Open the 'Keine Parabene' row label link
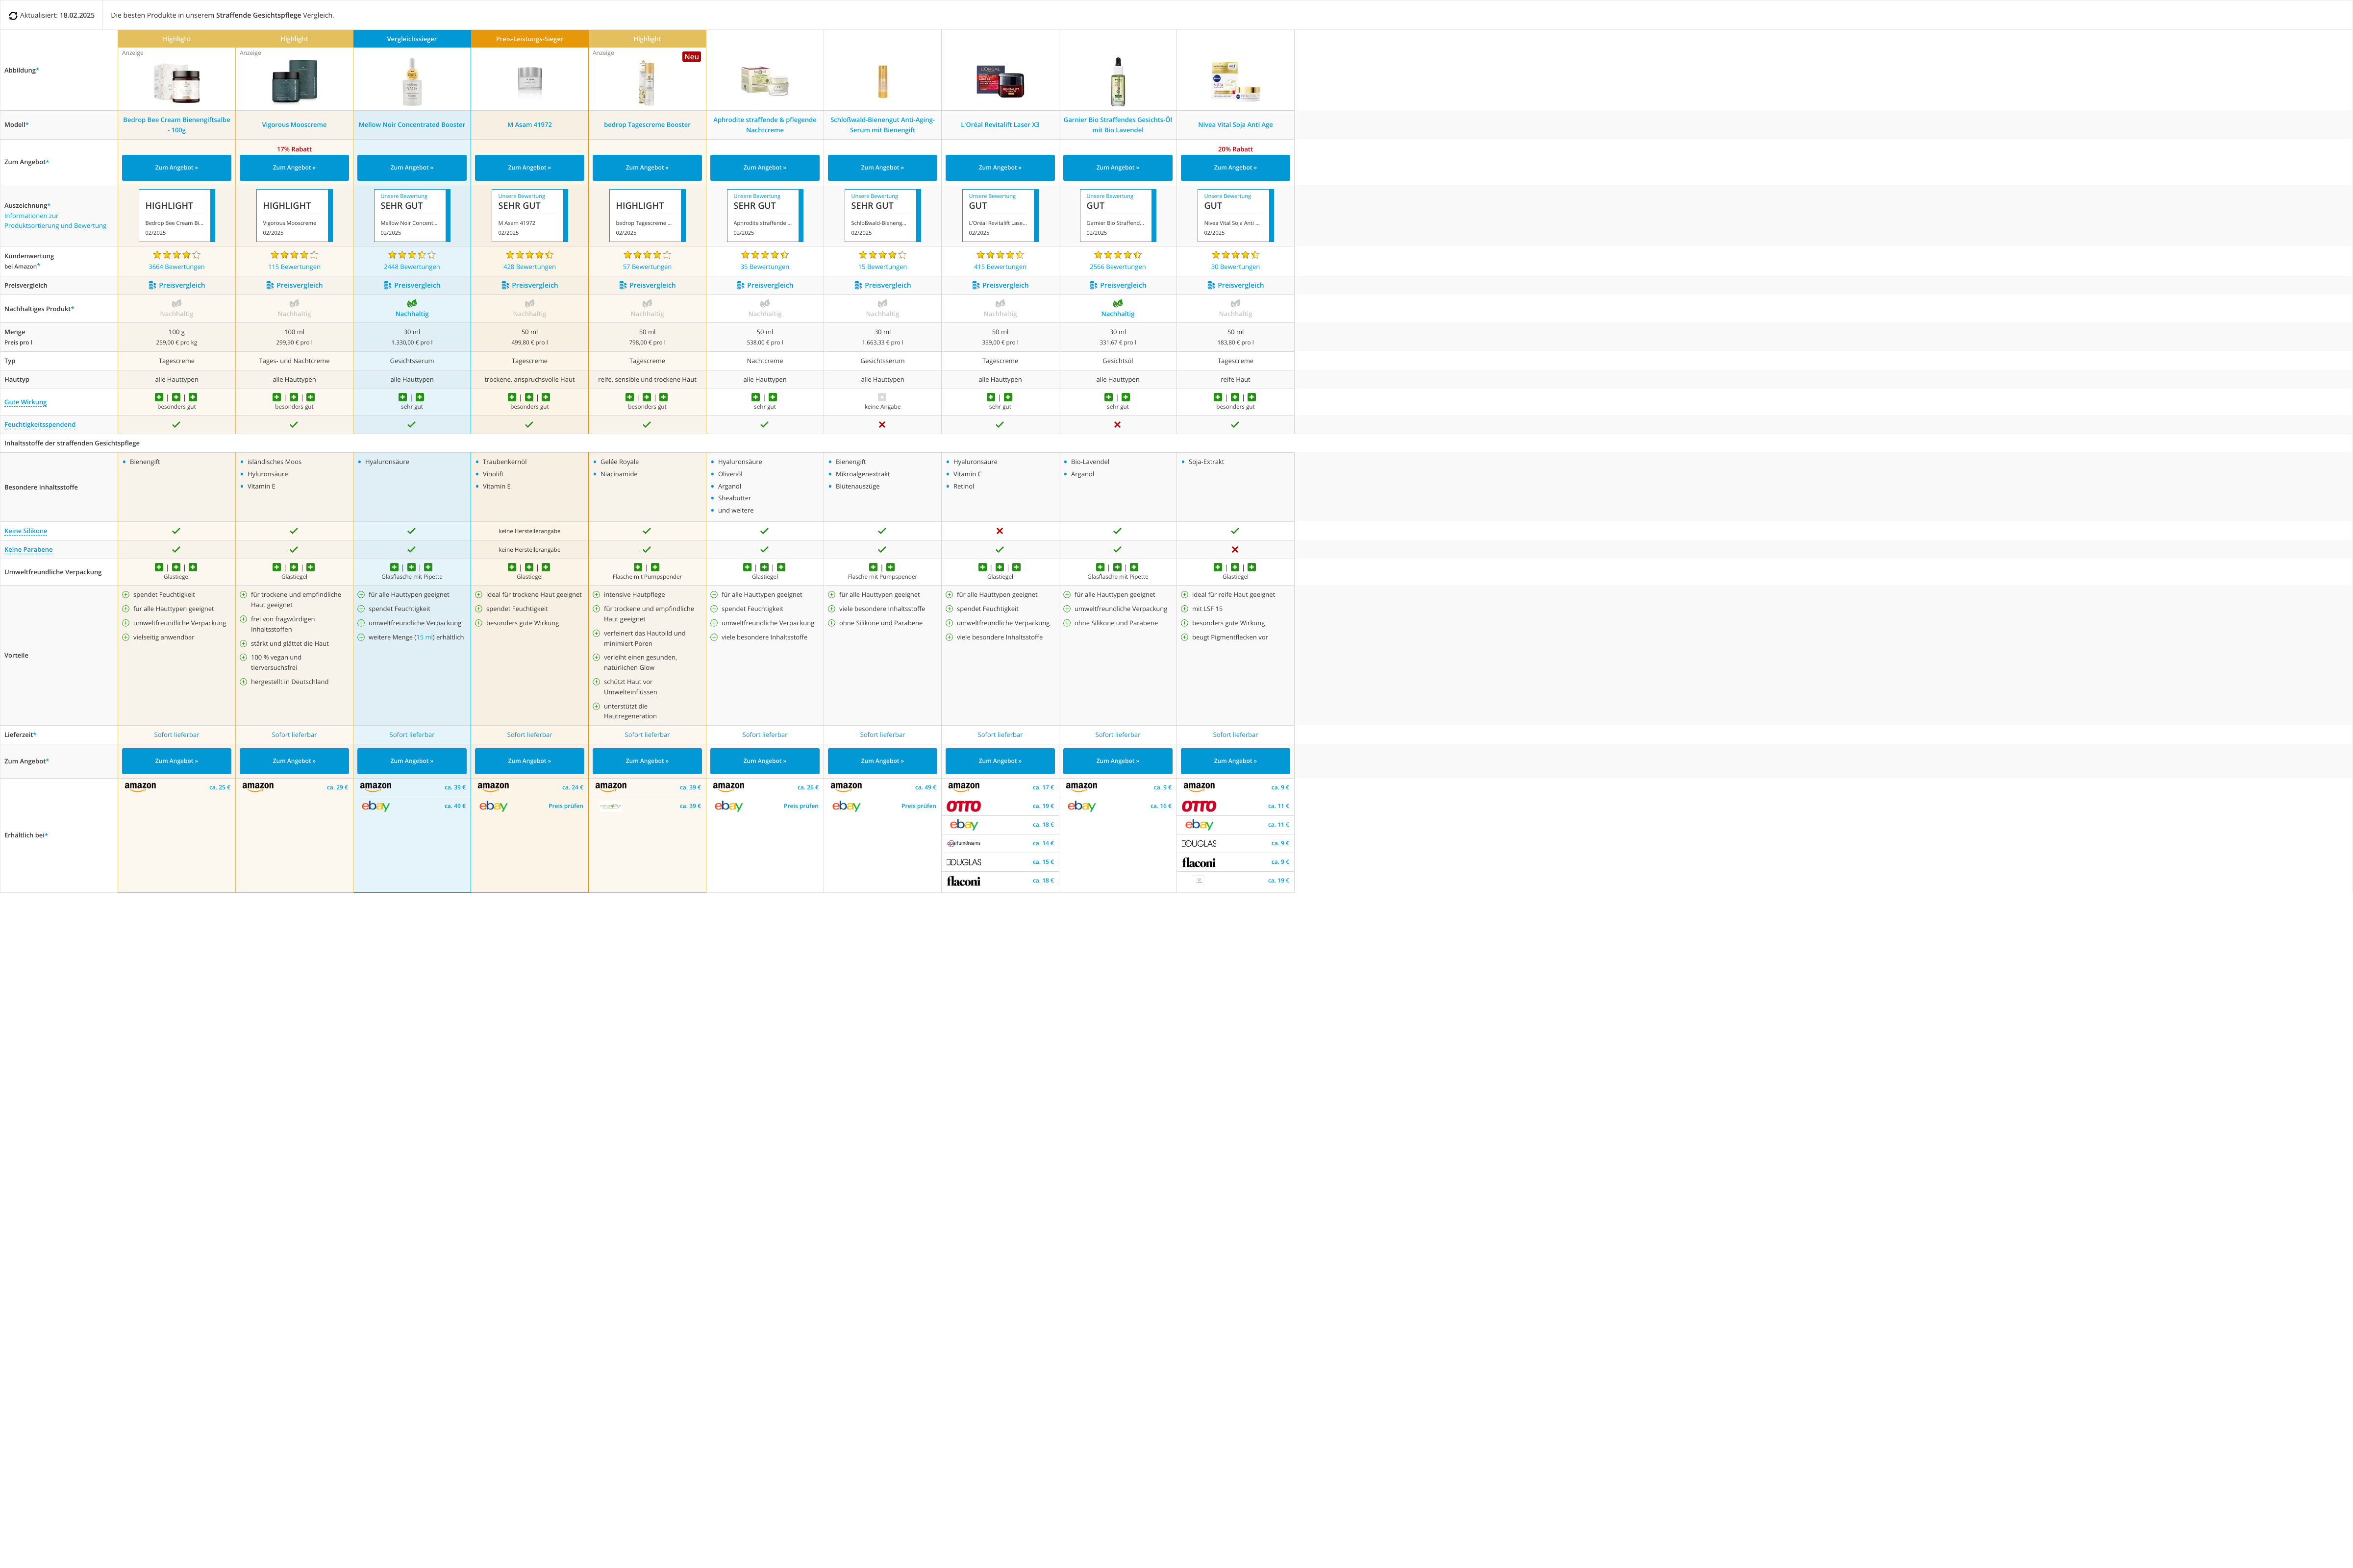 28,549
